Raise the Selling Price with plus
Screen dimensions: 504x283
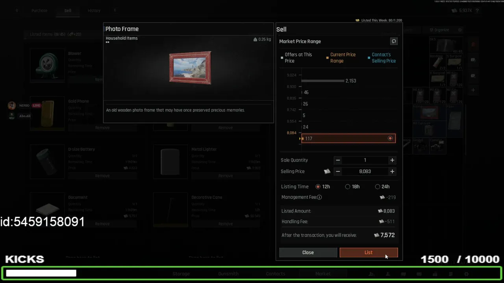392,171
